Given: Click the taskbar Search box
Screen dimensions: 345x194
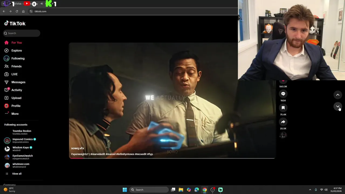Looking at the screenshot, I should [x=149, y=190].
